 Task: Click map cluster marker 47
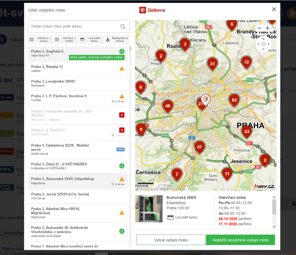pos(199,147)
